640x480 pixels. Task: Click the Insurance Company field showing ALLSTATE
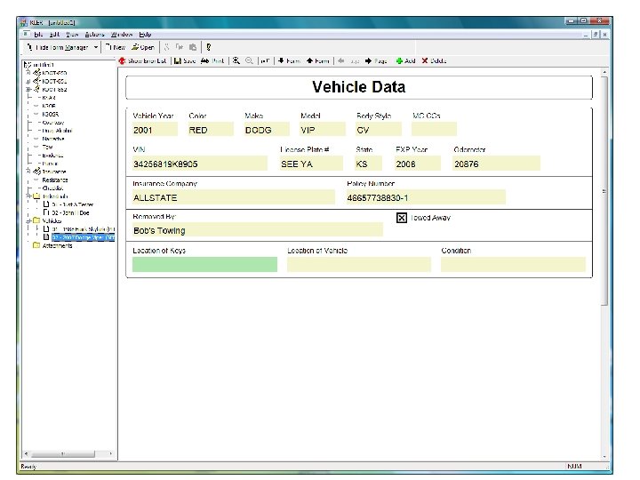(234, 197)
